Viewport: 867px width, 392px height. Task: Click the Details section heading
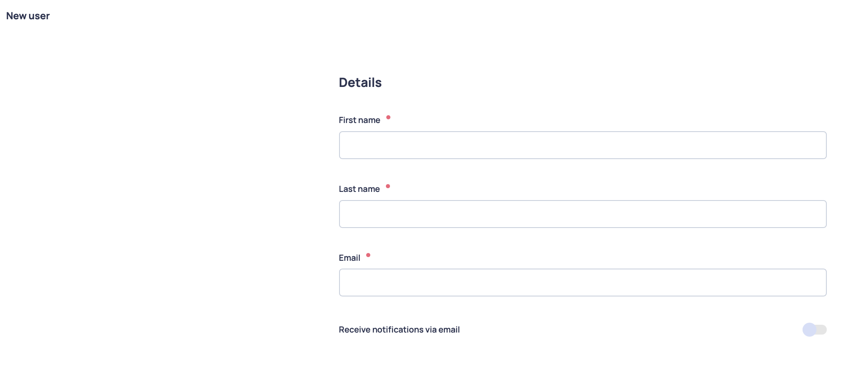(x=360, y=82)
